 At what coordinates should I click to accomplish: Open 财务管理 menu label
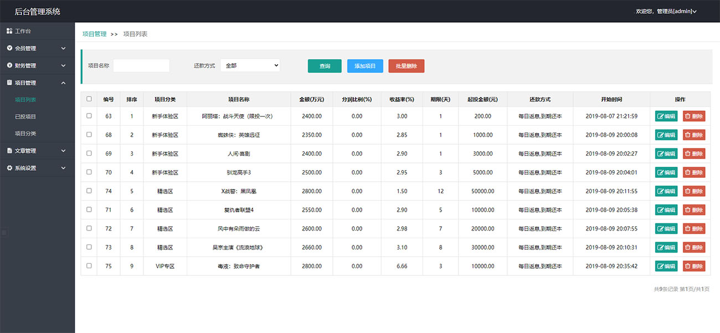25,65
